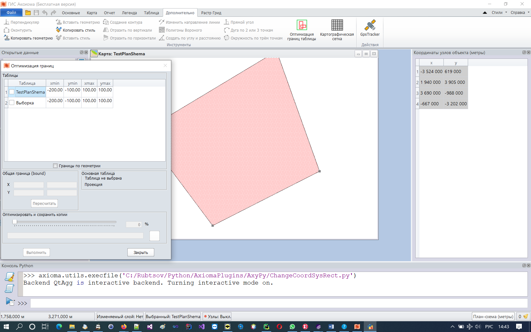Open Оптимизация границ таблицы tool
The image size is (531, 332).
[x=302, y=30]
